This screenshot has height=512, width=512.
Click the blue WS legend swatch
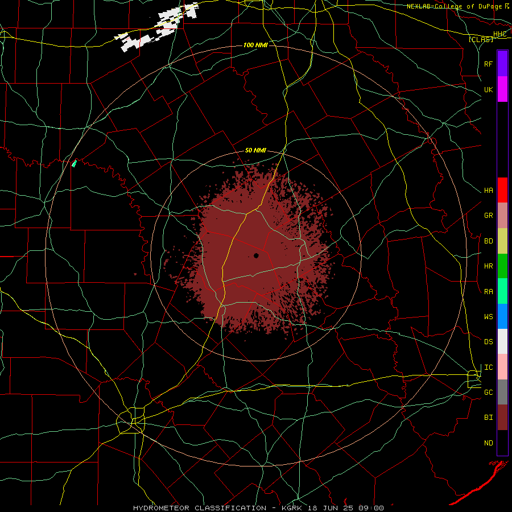pyautogui.click(x=502, y=316)
